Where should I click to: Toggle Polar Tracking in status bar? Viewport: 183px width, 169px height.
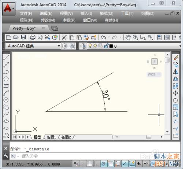coord(104,164)
